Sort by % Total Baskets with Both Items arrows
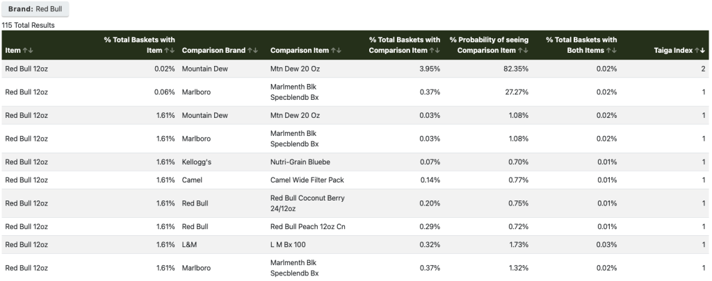The image size is (712, 281). (x=611, y=51)
